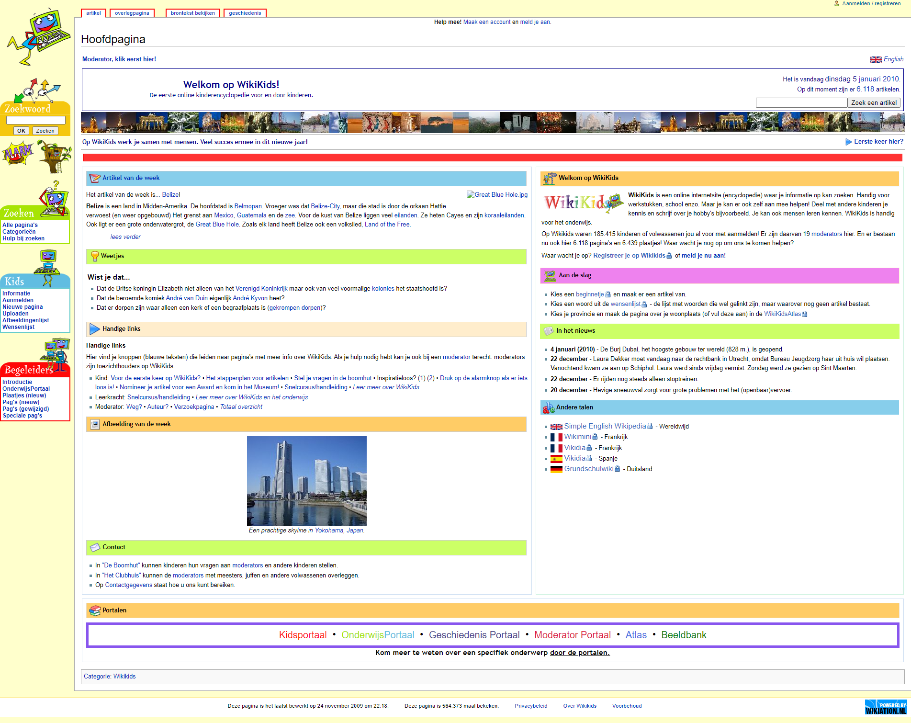Open the Beeldbank portal link
The height and width of the screenshot is (723, 911).
pyautogui.click(x=684, y=635)
